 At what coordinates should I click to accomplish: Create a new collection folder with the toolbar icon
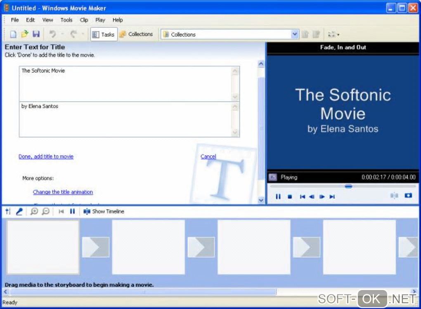[x=316, y=34]
